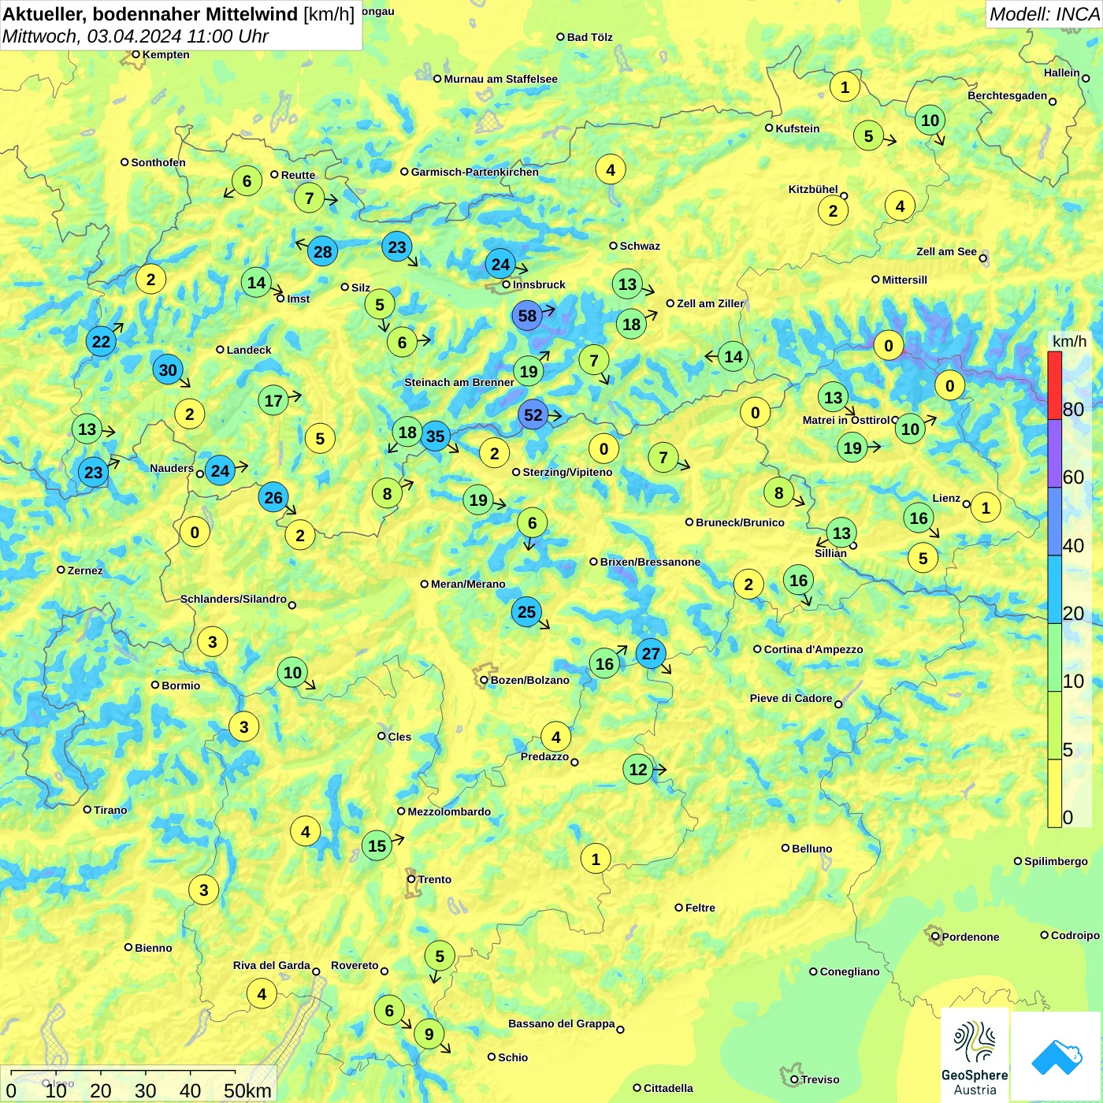Click the km/h legend unit label
Screen dimensions: 1103x1103
[x=1069, y=341]
